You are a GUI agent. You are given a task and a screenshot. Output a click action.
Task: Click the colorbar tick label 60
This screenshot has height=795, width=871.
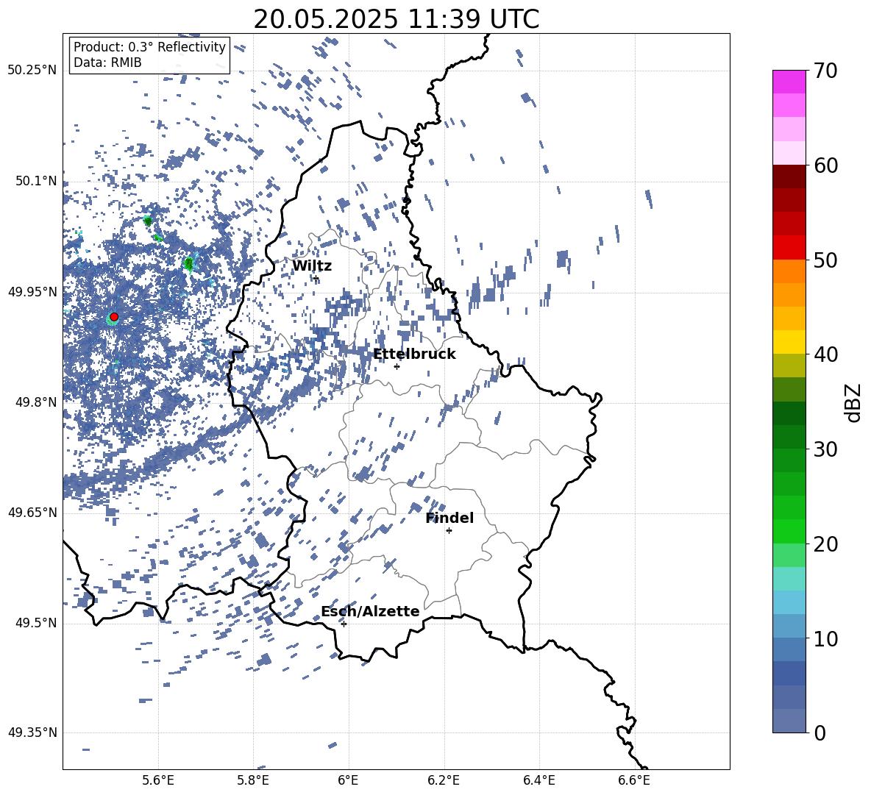(x=825, y=165)
